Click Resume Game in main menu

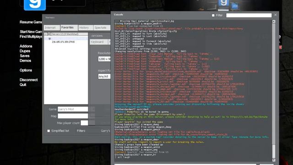(31, 22)
